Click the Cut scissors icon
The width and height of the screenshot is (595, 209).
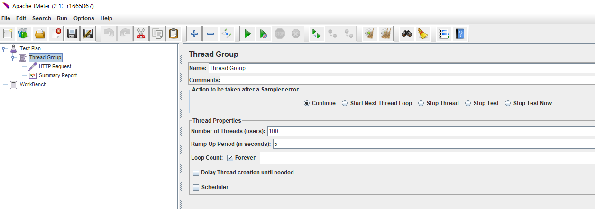[x=141, y=34]
